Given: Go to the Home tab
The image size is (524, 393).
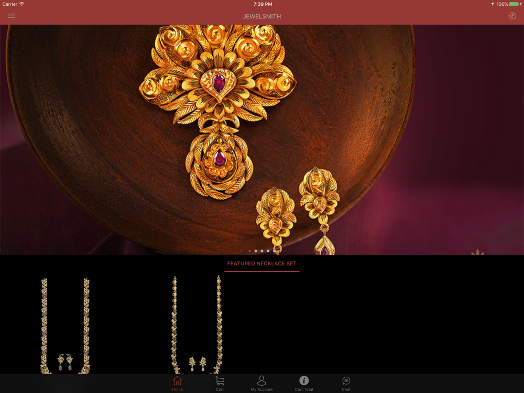Looking at the screenshot, I should click(x=178, y=384).
